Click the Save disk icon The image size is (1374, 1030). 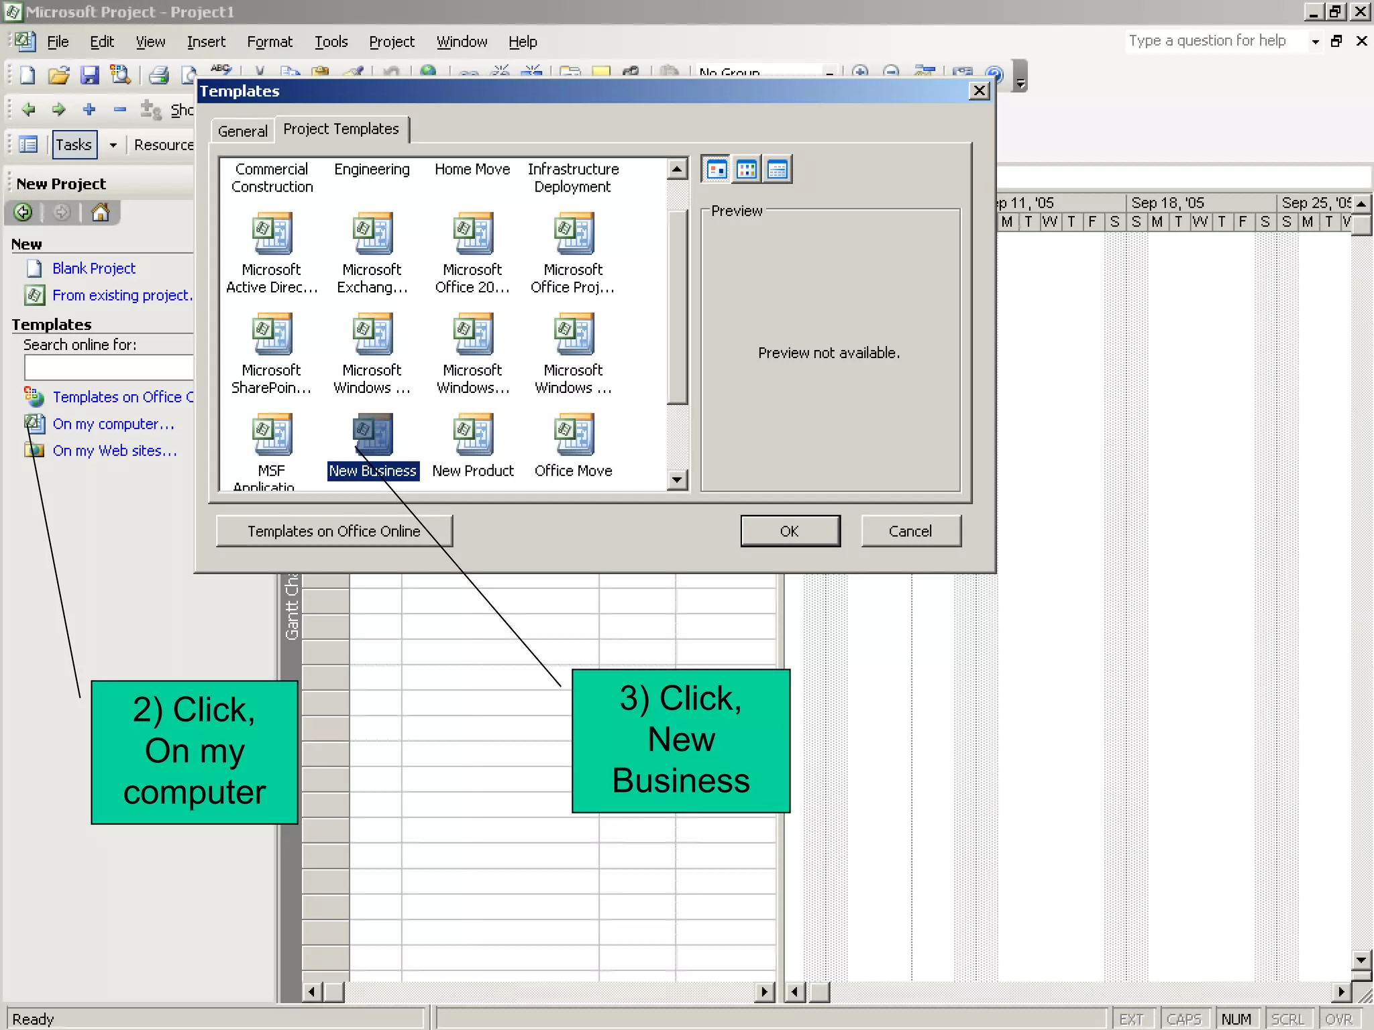tap(89, 75)
